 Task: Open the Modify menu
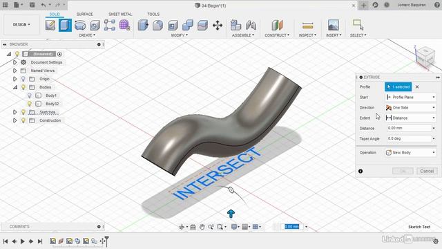[x=180, y=35]
